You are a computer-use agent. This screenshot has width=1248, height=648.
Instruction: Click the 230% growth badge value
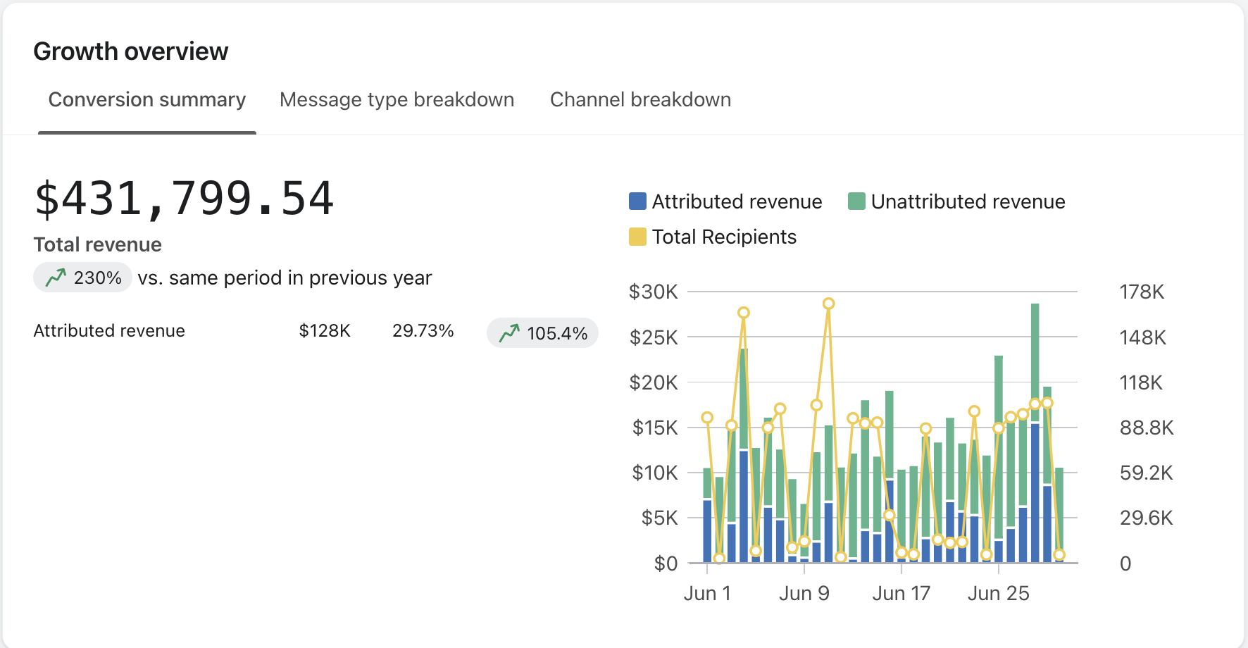tap(98, 278)
